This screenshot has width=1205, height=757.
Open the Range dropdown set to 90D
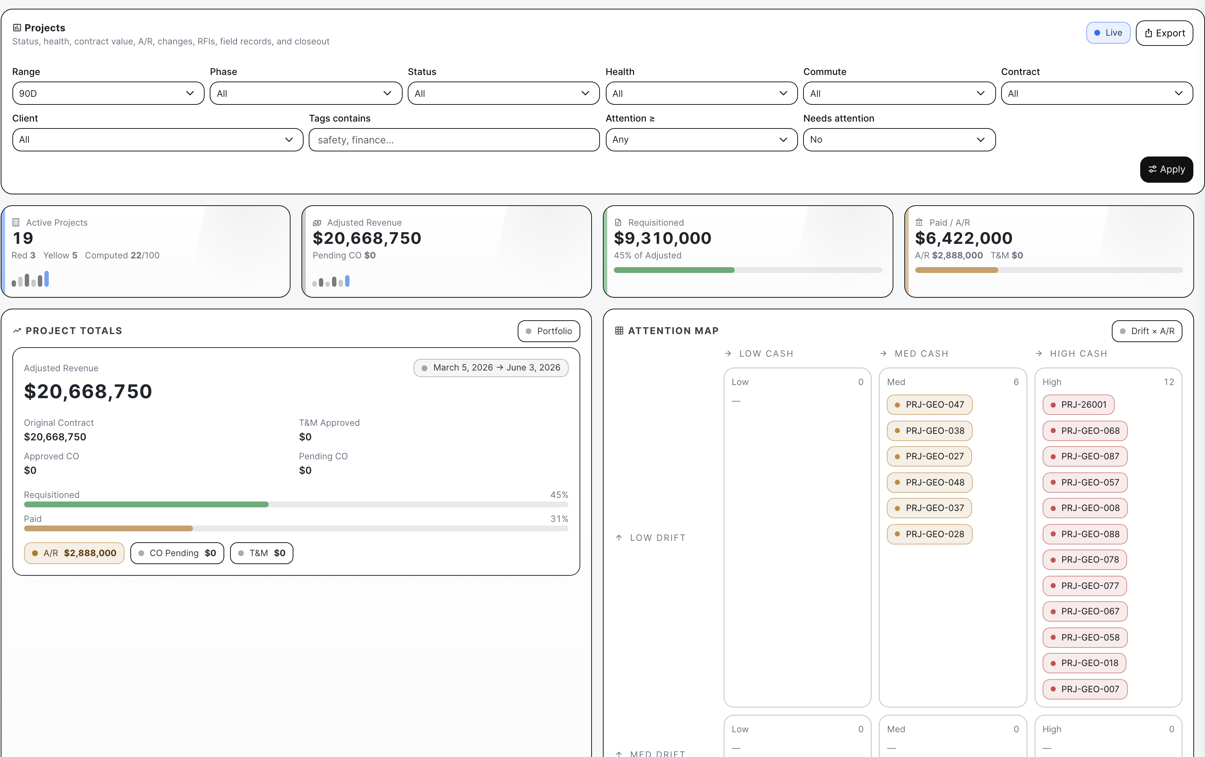[x=108, y=93]
